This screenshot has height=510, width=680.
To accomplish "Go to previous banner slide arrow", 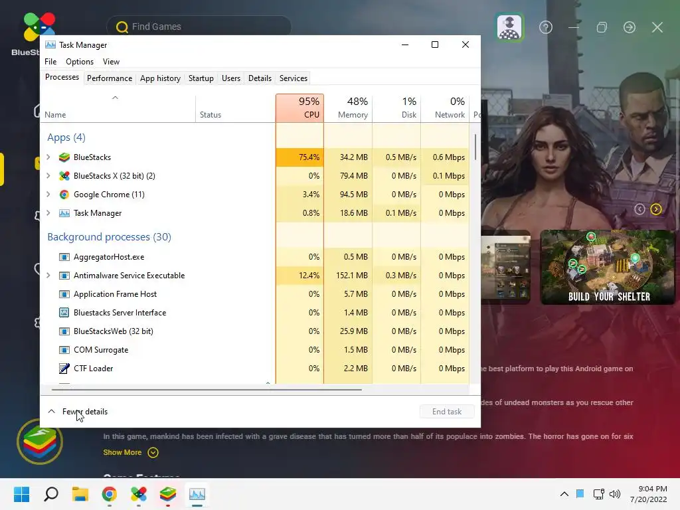I will pyautogui.click(x=639, y=209).
